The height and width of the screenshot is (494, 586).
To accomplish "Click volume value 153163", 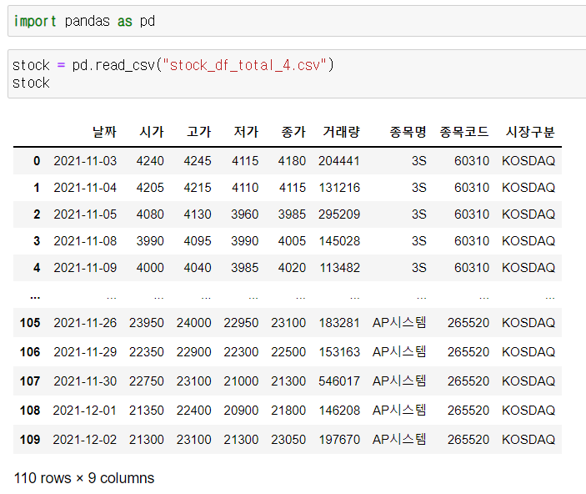I will tap(339, 352).
